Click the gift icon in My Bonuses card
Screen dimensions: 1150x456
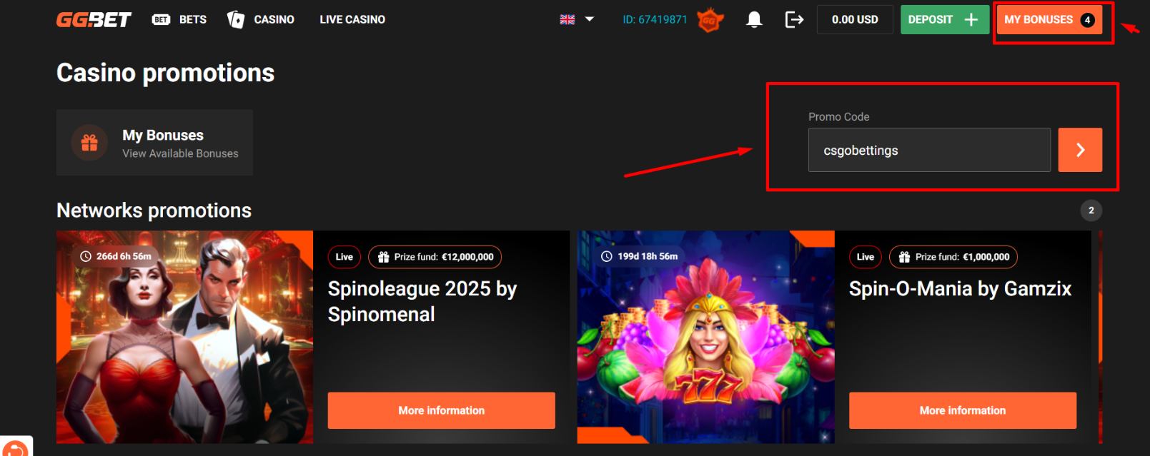click(x=89, y=143)
